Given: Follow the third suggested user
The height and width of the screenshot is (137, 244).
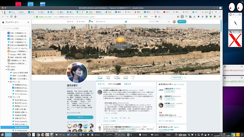Looking at the screenshot, I should click(169, 106).
